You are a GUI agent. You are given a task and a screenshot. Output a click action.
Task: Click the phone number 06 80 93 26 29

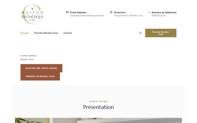pyautogui.click(x=158, y=16)
